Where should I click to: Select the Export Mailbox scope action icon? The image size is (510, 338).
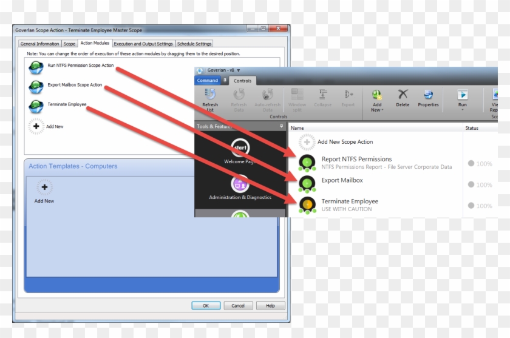pyautogui.click(x=307, y=184)
